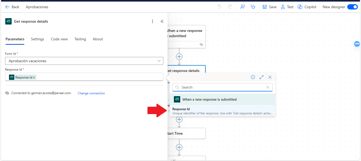This screenshot has width=361, height=161.
Task: Click the Undo arrow icon
Action: tap(219, 7)
